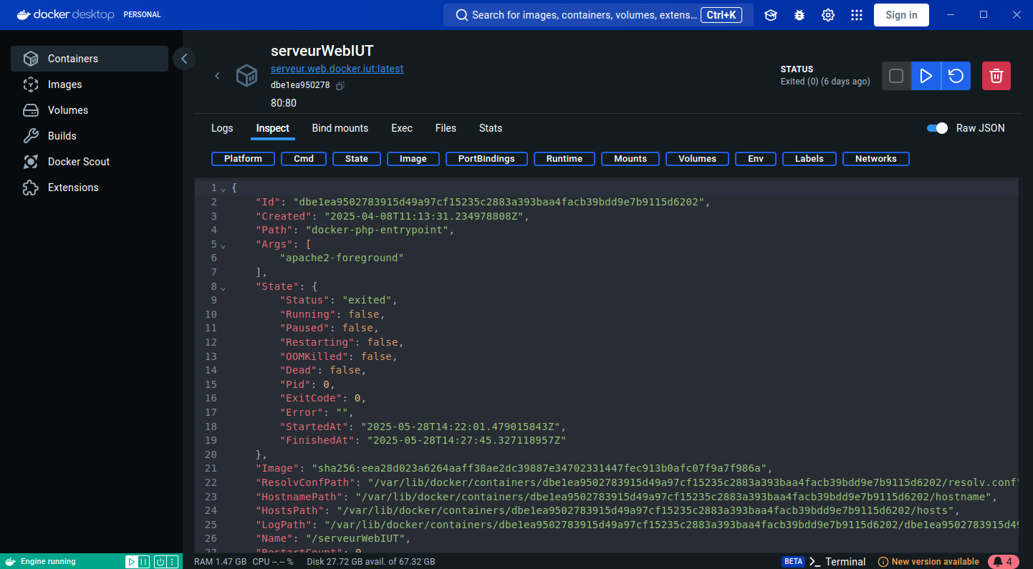Click the Docker Scout icon

click(x=30, y=162)
